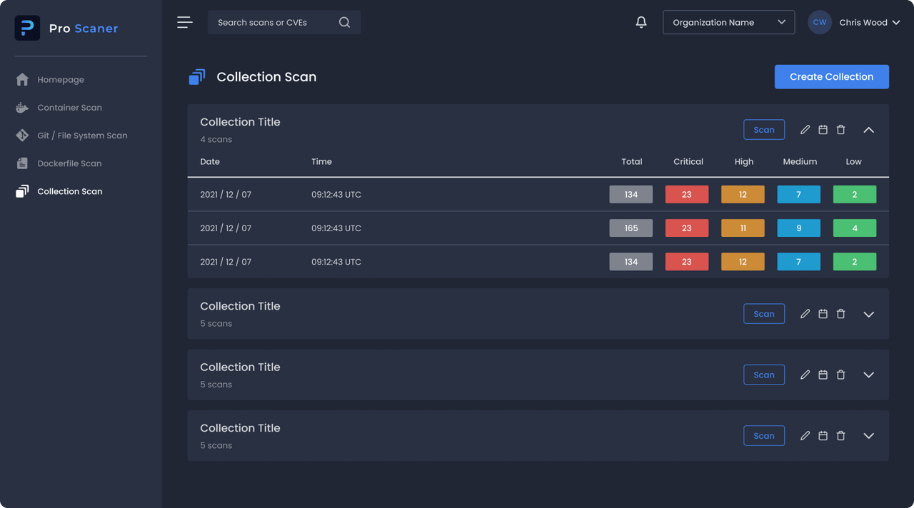Expand the second collection panel

[x=868, y=314]
